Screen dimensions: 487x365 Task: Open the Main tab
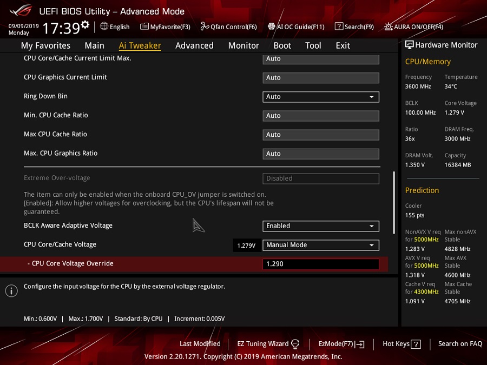point(94,45)
